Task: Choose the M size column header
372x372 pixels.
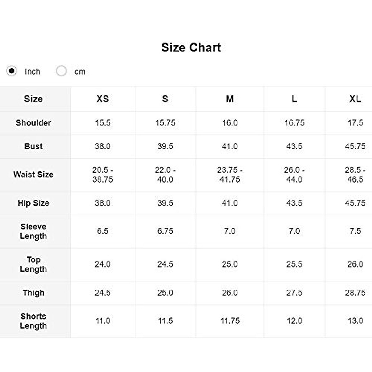Action: point(230,99)
